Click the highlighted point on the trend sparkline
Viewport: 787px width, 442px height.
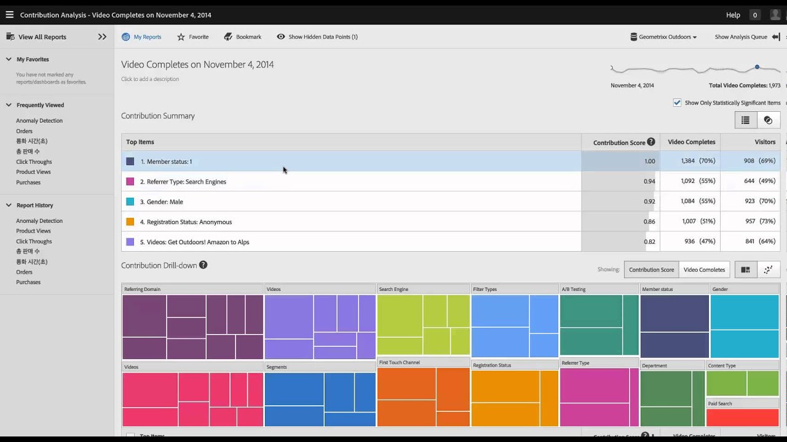(757, 67)
